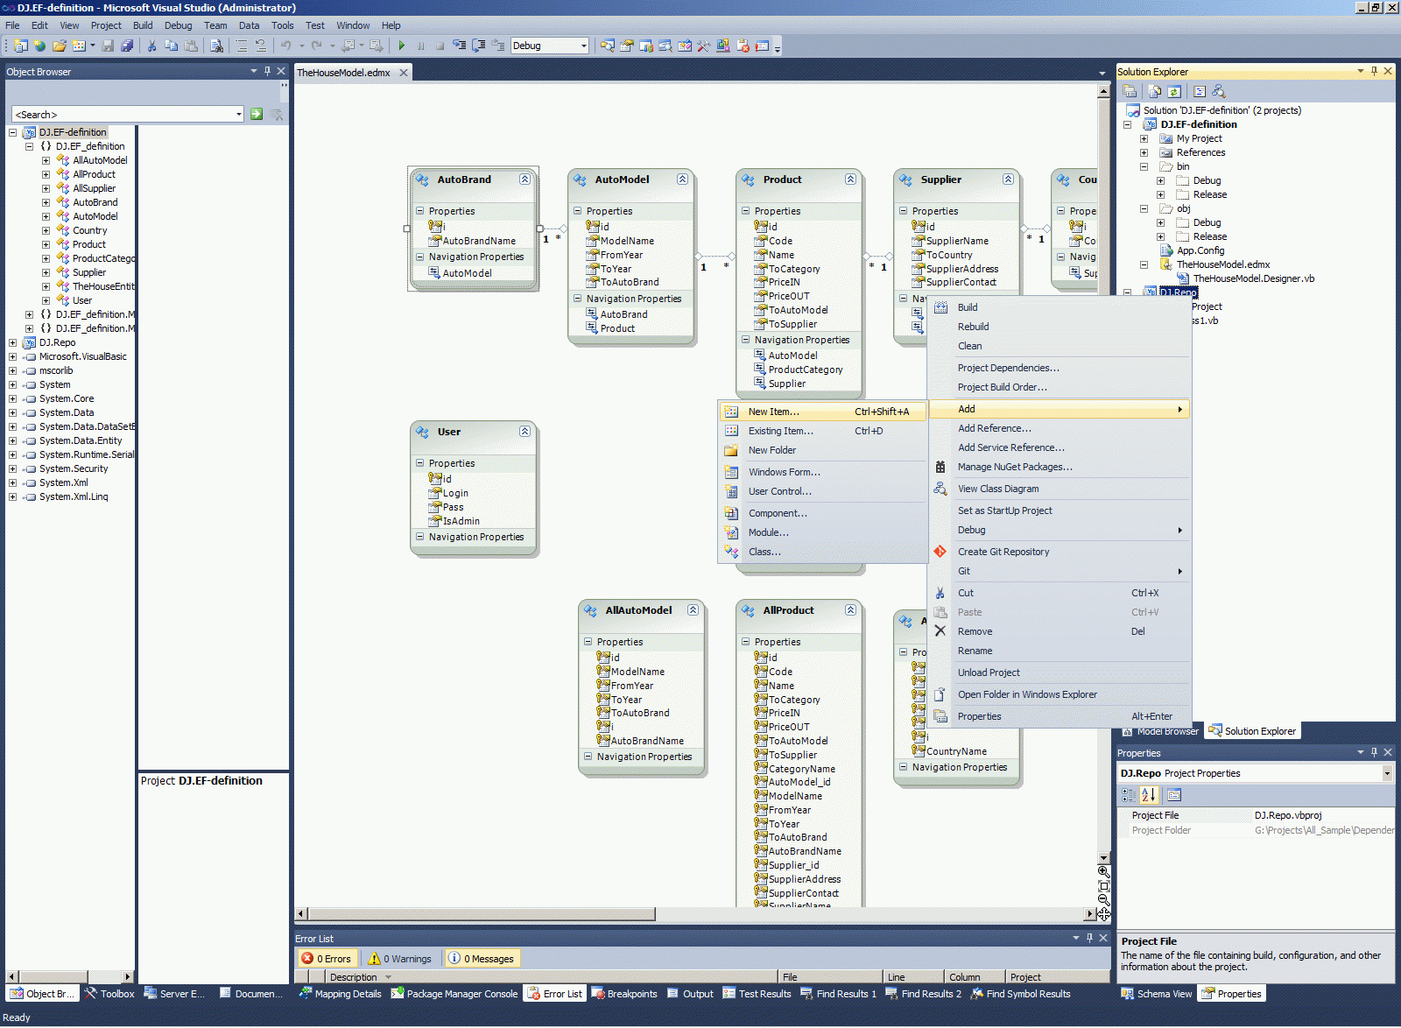
Task: Expand the My Project node
Action: point(1144,138)
